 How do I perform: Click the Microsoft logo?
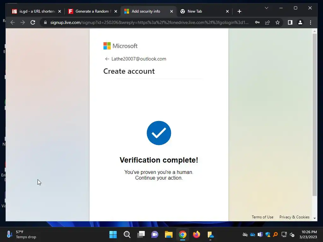120,46
